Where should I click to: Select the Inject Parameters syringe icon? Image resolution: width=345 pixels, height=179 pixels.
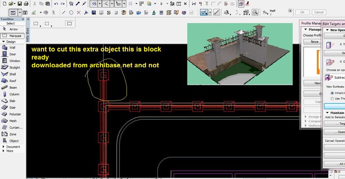point(84,4)
